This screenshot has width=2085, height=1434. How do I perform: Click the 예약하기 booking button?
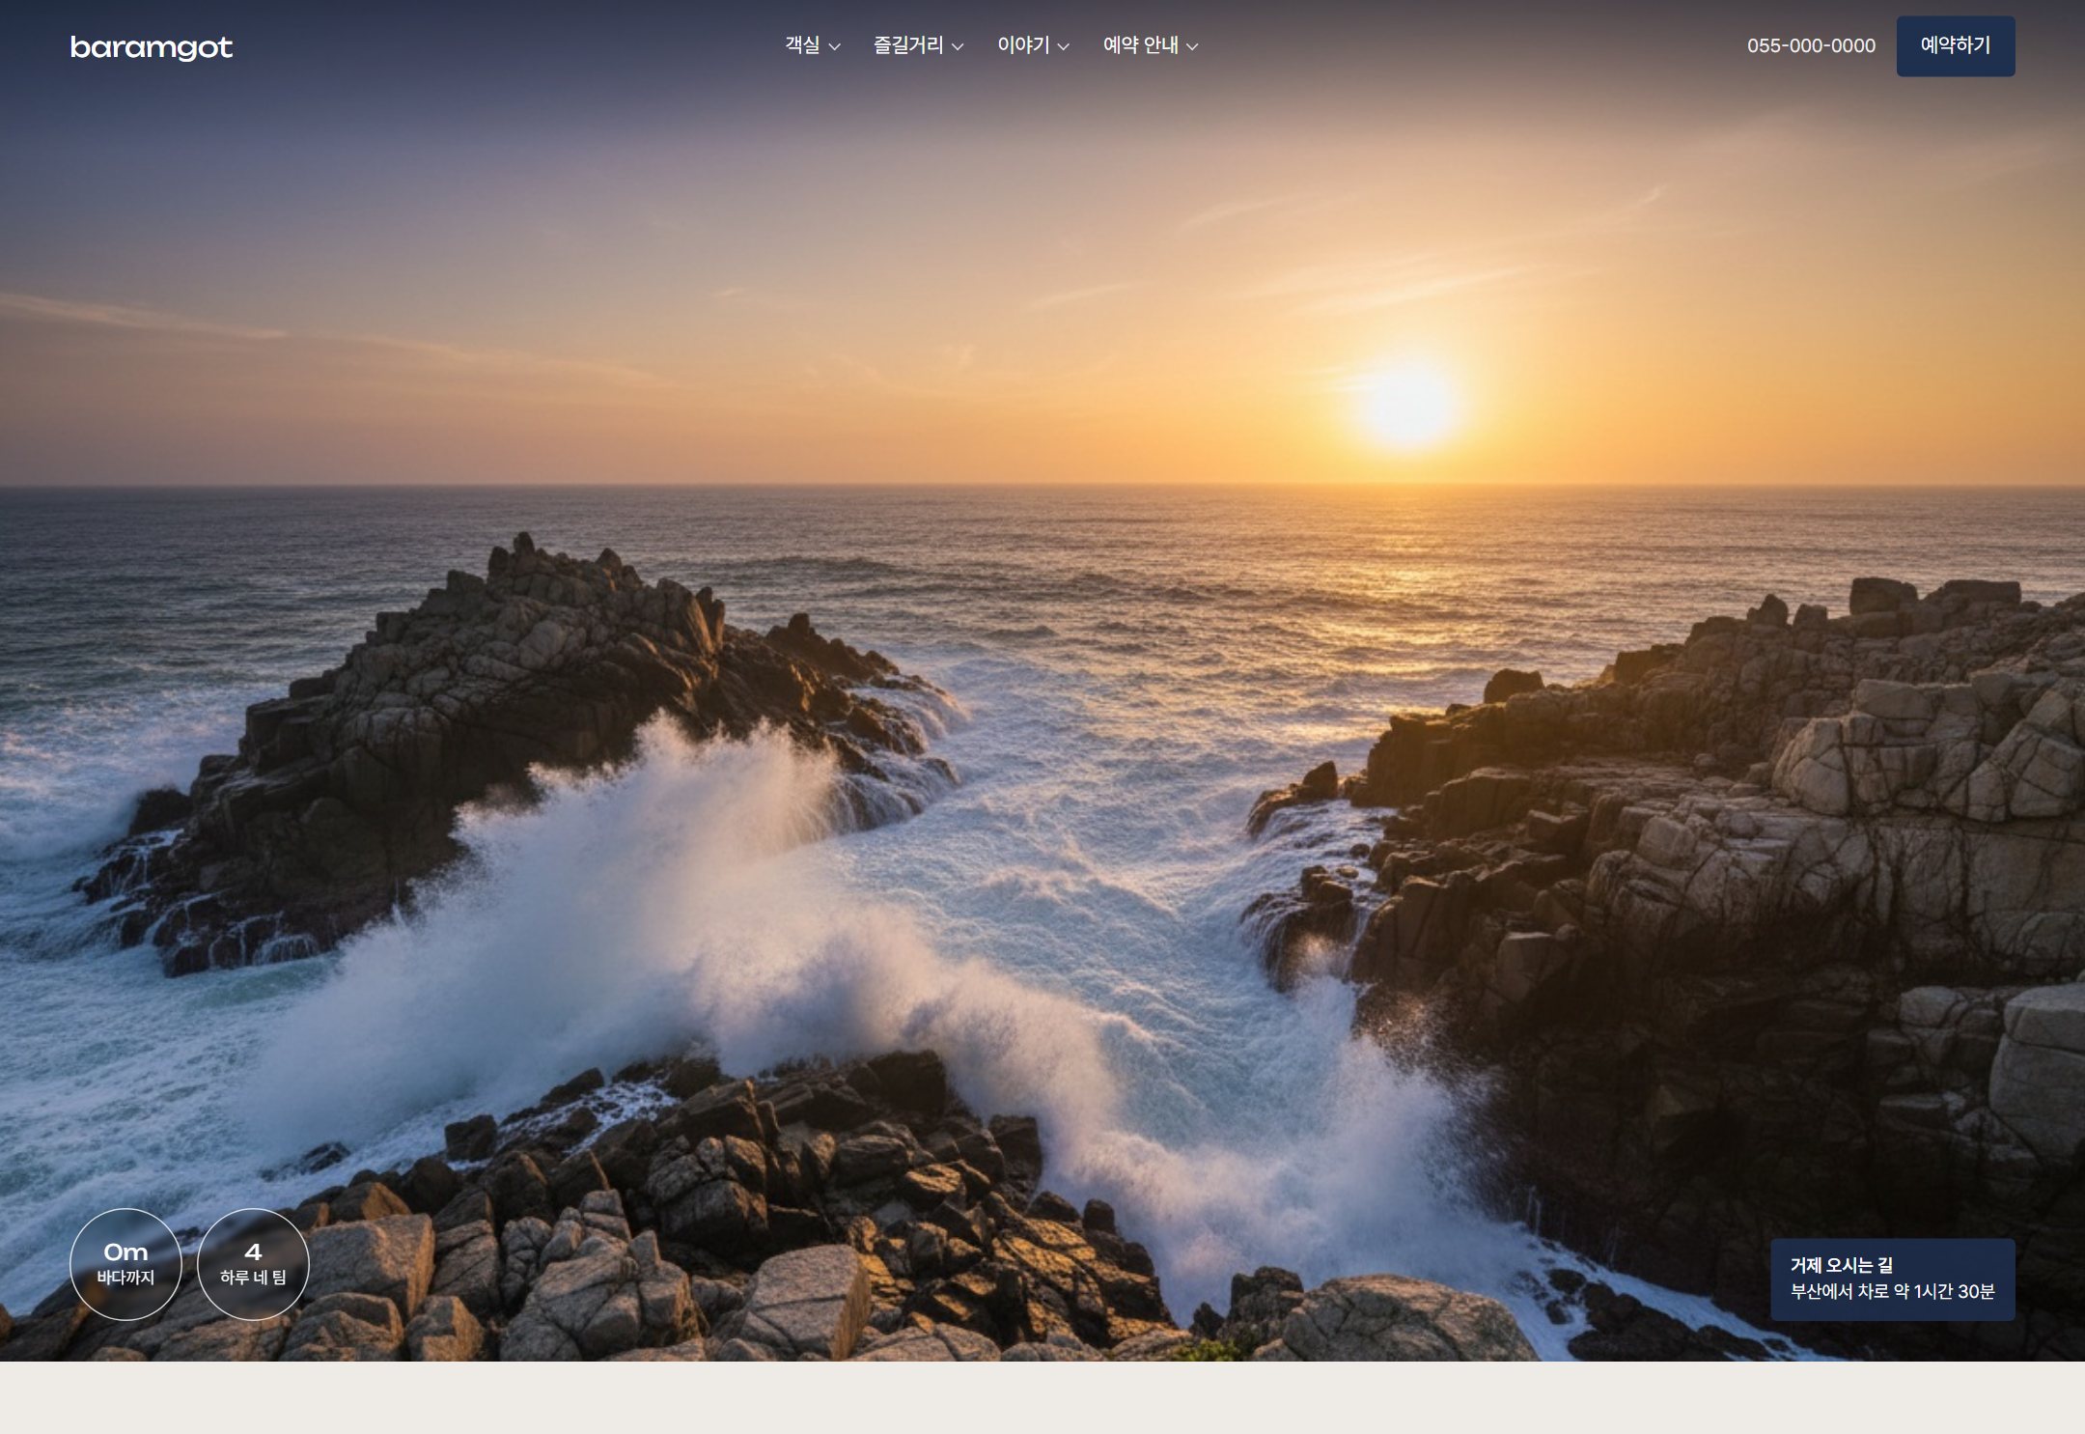1956,45
